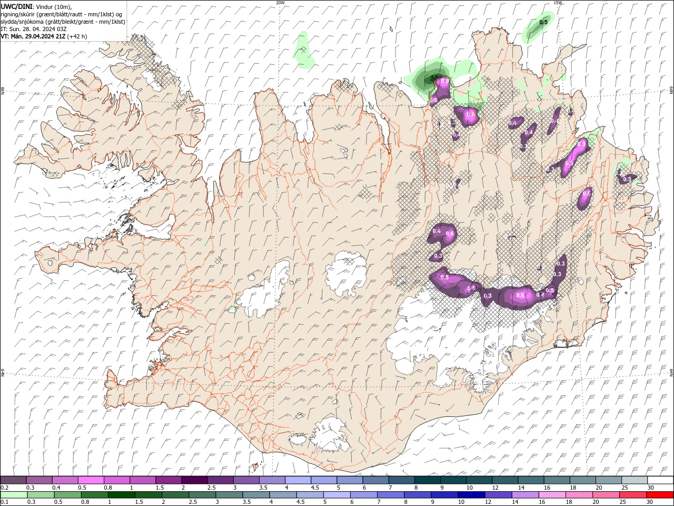
Task: Select the light pink swatch between 16 and 18 lower row
Action: [x=552, y=495]
